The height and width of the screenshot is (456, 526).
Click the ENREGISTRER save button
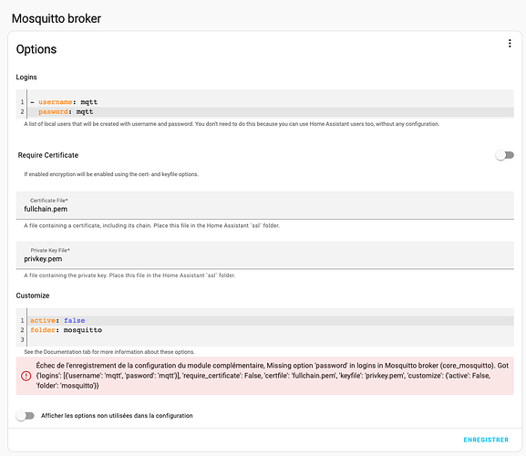(486, 440)
